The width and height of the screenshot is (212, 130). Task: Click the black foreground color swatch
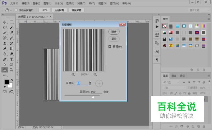click(7, 82)
